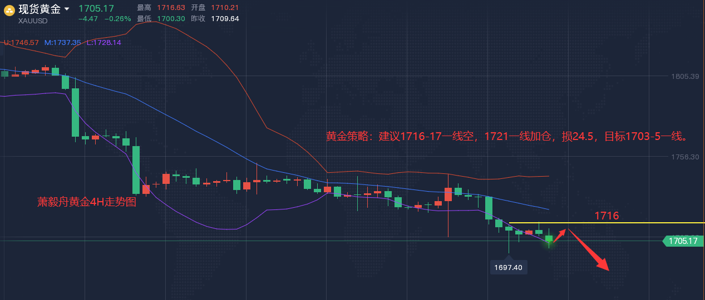Viewport: 705px width, 300px height.
Task: Click the 1697.40 low price marker
Action: click(509, 268)
